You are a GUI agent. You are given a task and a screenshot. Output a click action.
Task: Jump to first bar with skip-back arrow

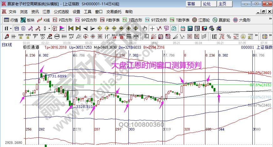71,28
